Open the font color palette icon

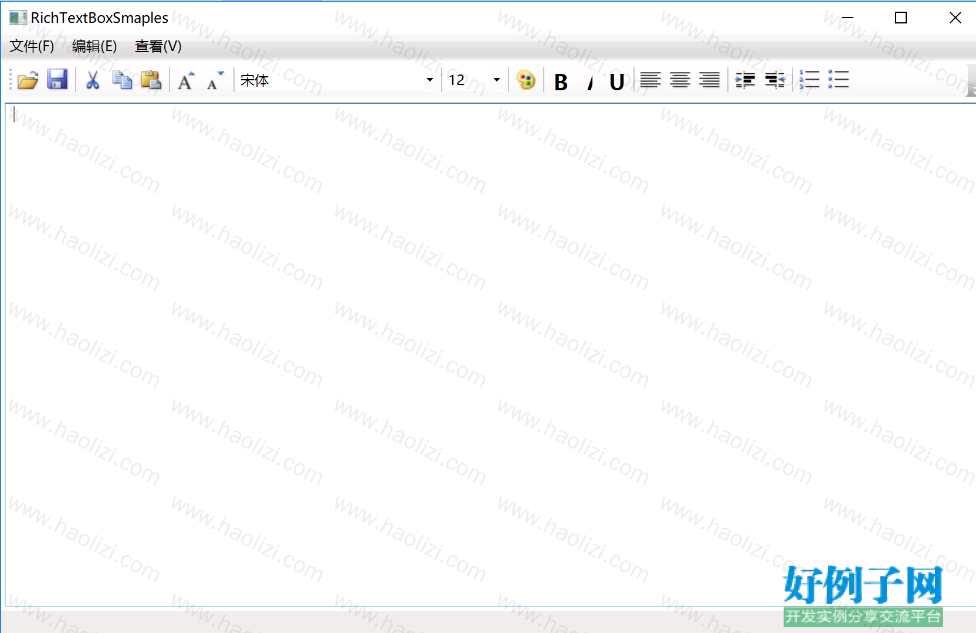(526, 80)
